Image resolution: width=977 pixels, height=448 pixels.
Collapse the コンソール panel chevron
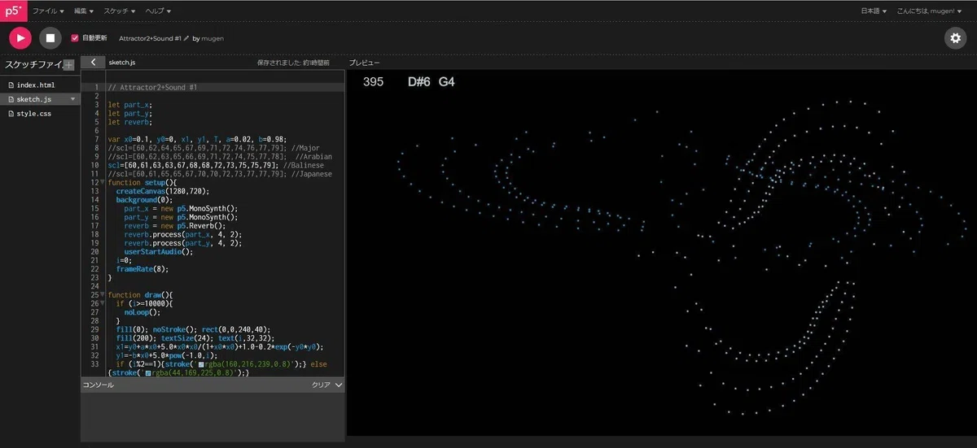click(339, 385)
